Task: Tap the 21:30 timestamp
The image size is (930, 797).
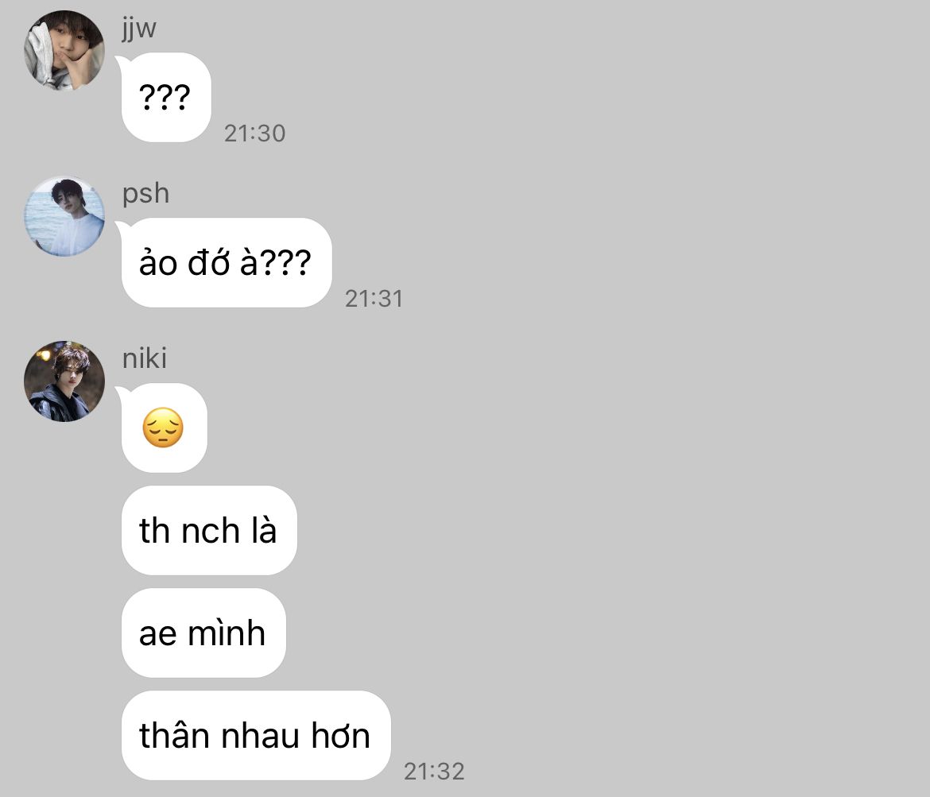Action: pyautogui.click(x=255, y=133)
